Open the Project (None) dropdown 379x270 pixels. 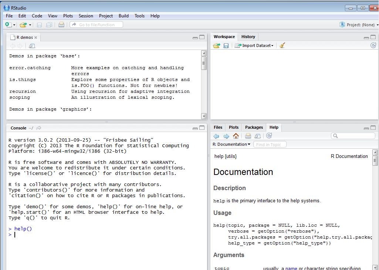tap(359, 25)
